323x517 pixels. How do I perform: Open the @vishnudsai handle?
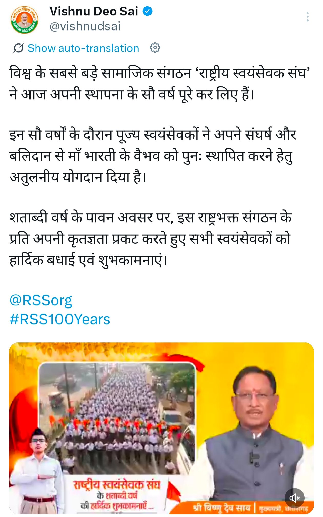(x=85, y=26)
